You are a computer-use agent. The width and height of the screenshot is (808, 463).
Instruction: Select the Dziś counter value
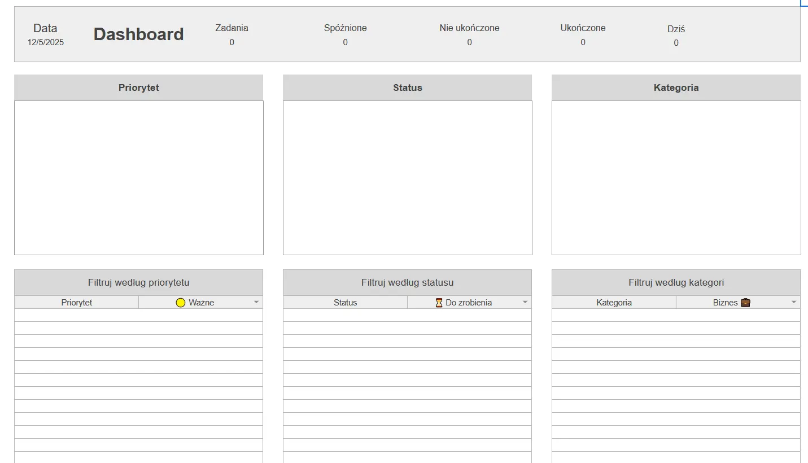675,42
